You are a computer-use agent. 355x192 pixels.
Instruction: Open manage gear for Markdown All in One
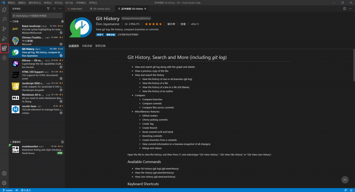coord(61,101)
